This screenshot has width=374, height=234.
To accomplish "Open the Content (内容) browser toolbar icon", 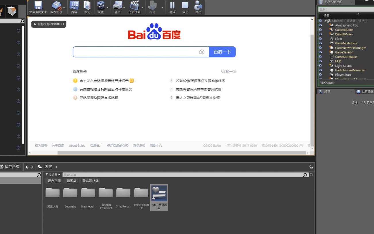I will point(74,5).
